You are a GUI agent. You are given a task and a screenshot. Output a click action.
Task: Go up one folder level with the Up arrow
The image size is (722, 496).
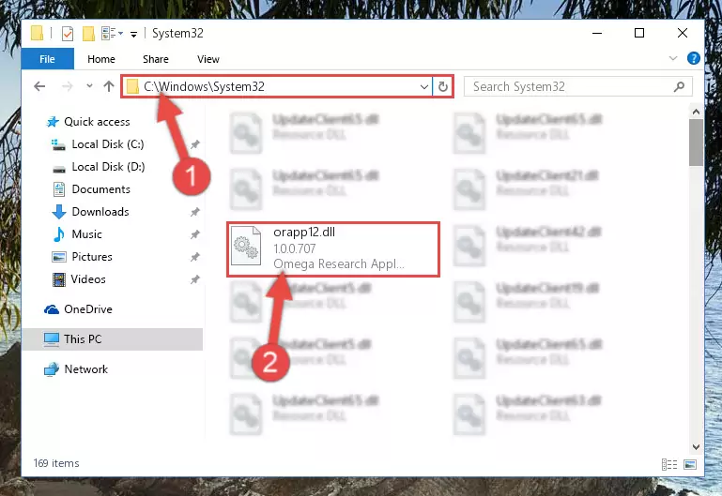pos(109,86)
